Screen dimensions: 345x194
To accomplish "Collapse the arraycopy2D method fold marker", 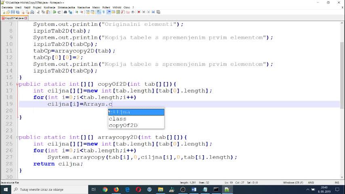I will [17, 137].
